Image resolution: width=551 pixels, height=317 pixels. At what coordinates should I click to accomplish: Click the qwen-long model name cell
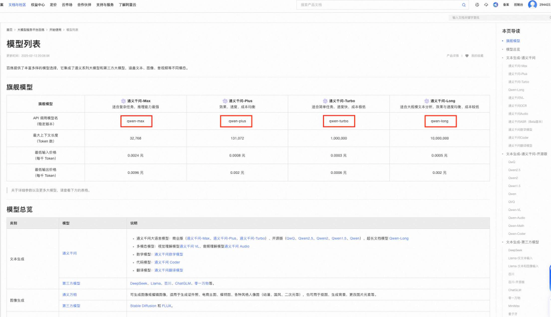[440, 121]
